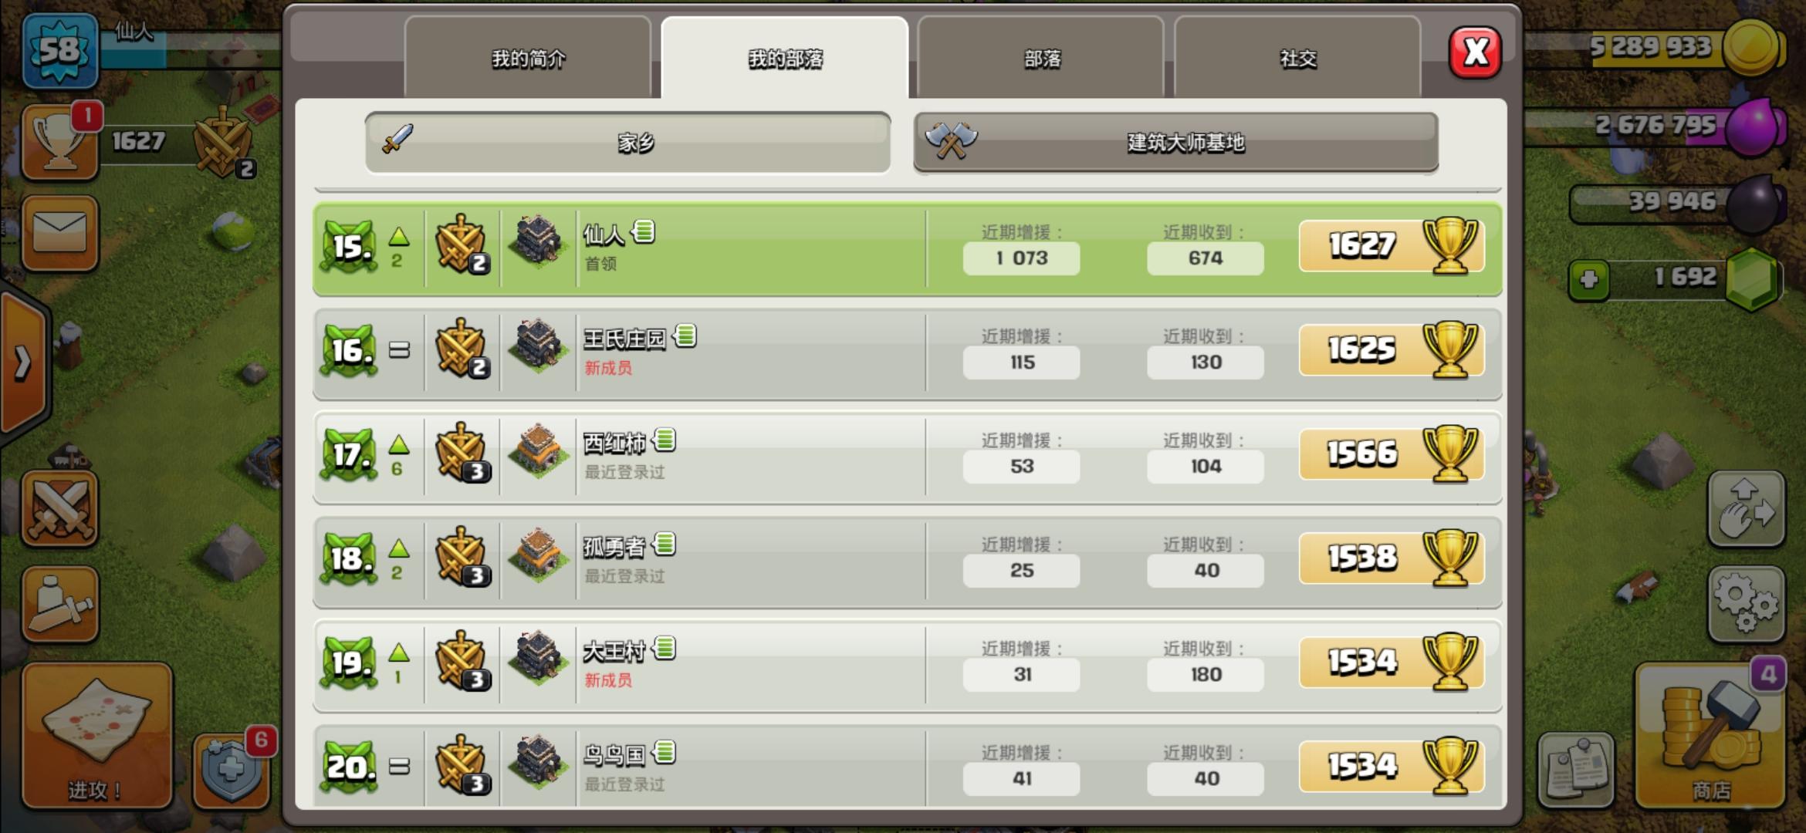Close the clan window with red X
This screenshot has width=1806, height=833.
click(1475, 52)
